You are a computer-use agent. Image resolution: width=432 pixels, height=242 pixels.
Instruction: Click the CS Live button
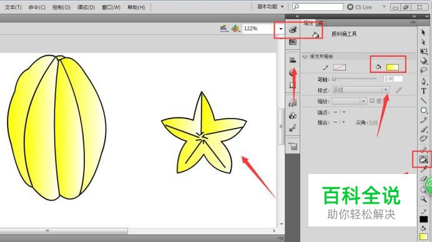[x=360, y=7]
